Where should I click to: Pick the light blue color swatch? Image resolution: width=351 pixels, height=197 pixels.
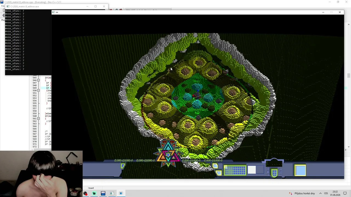[x=300, y=170]
